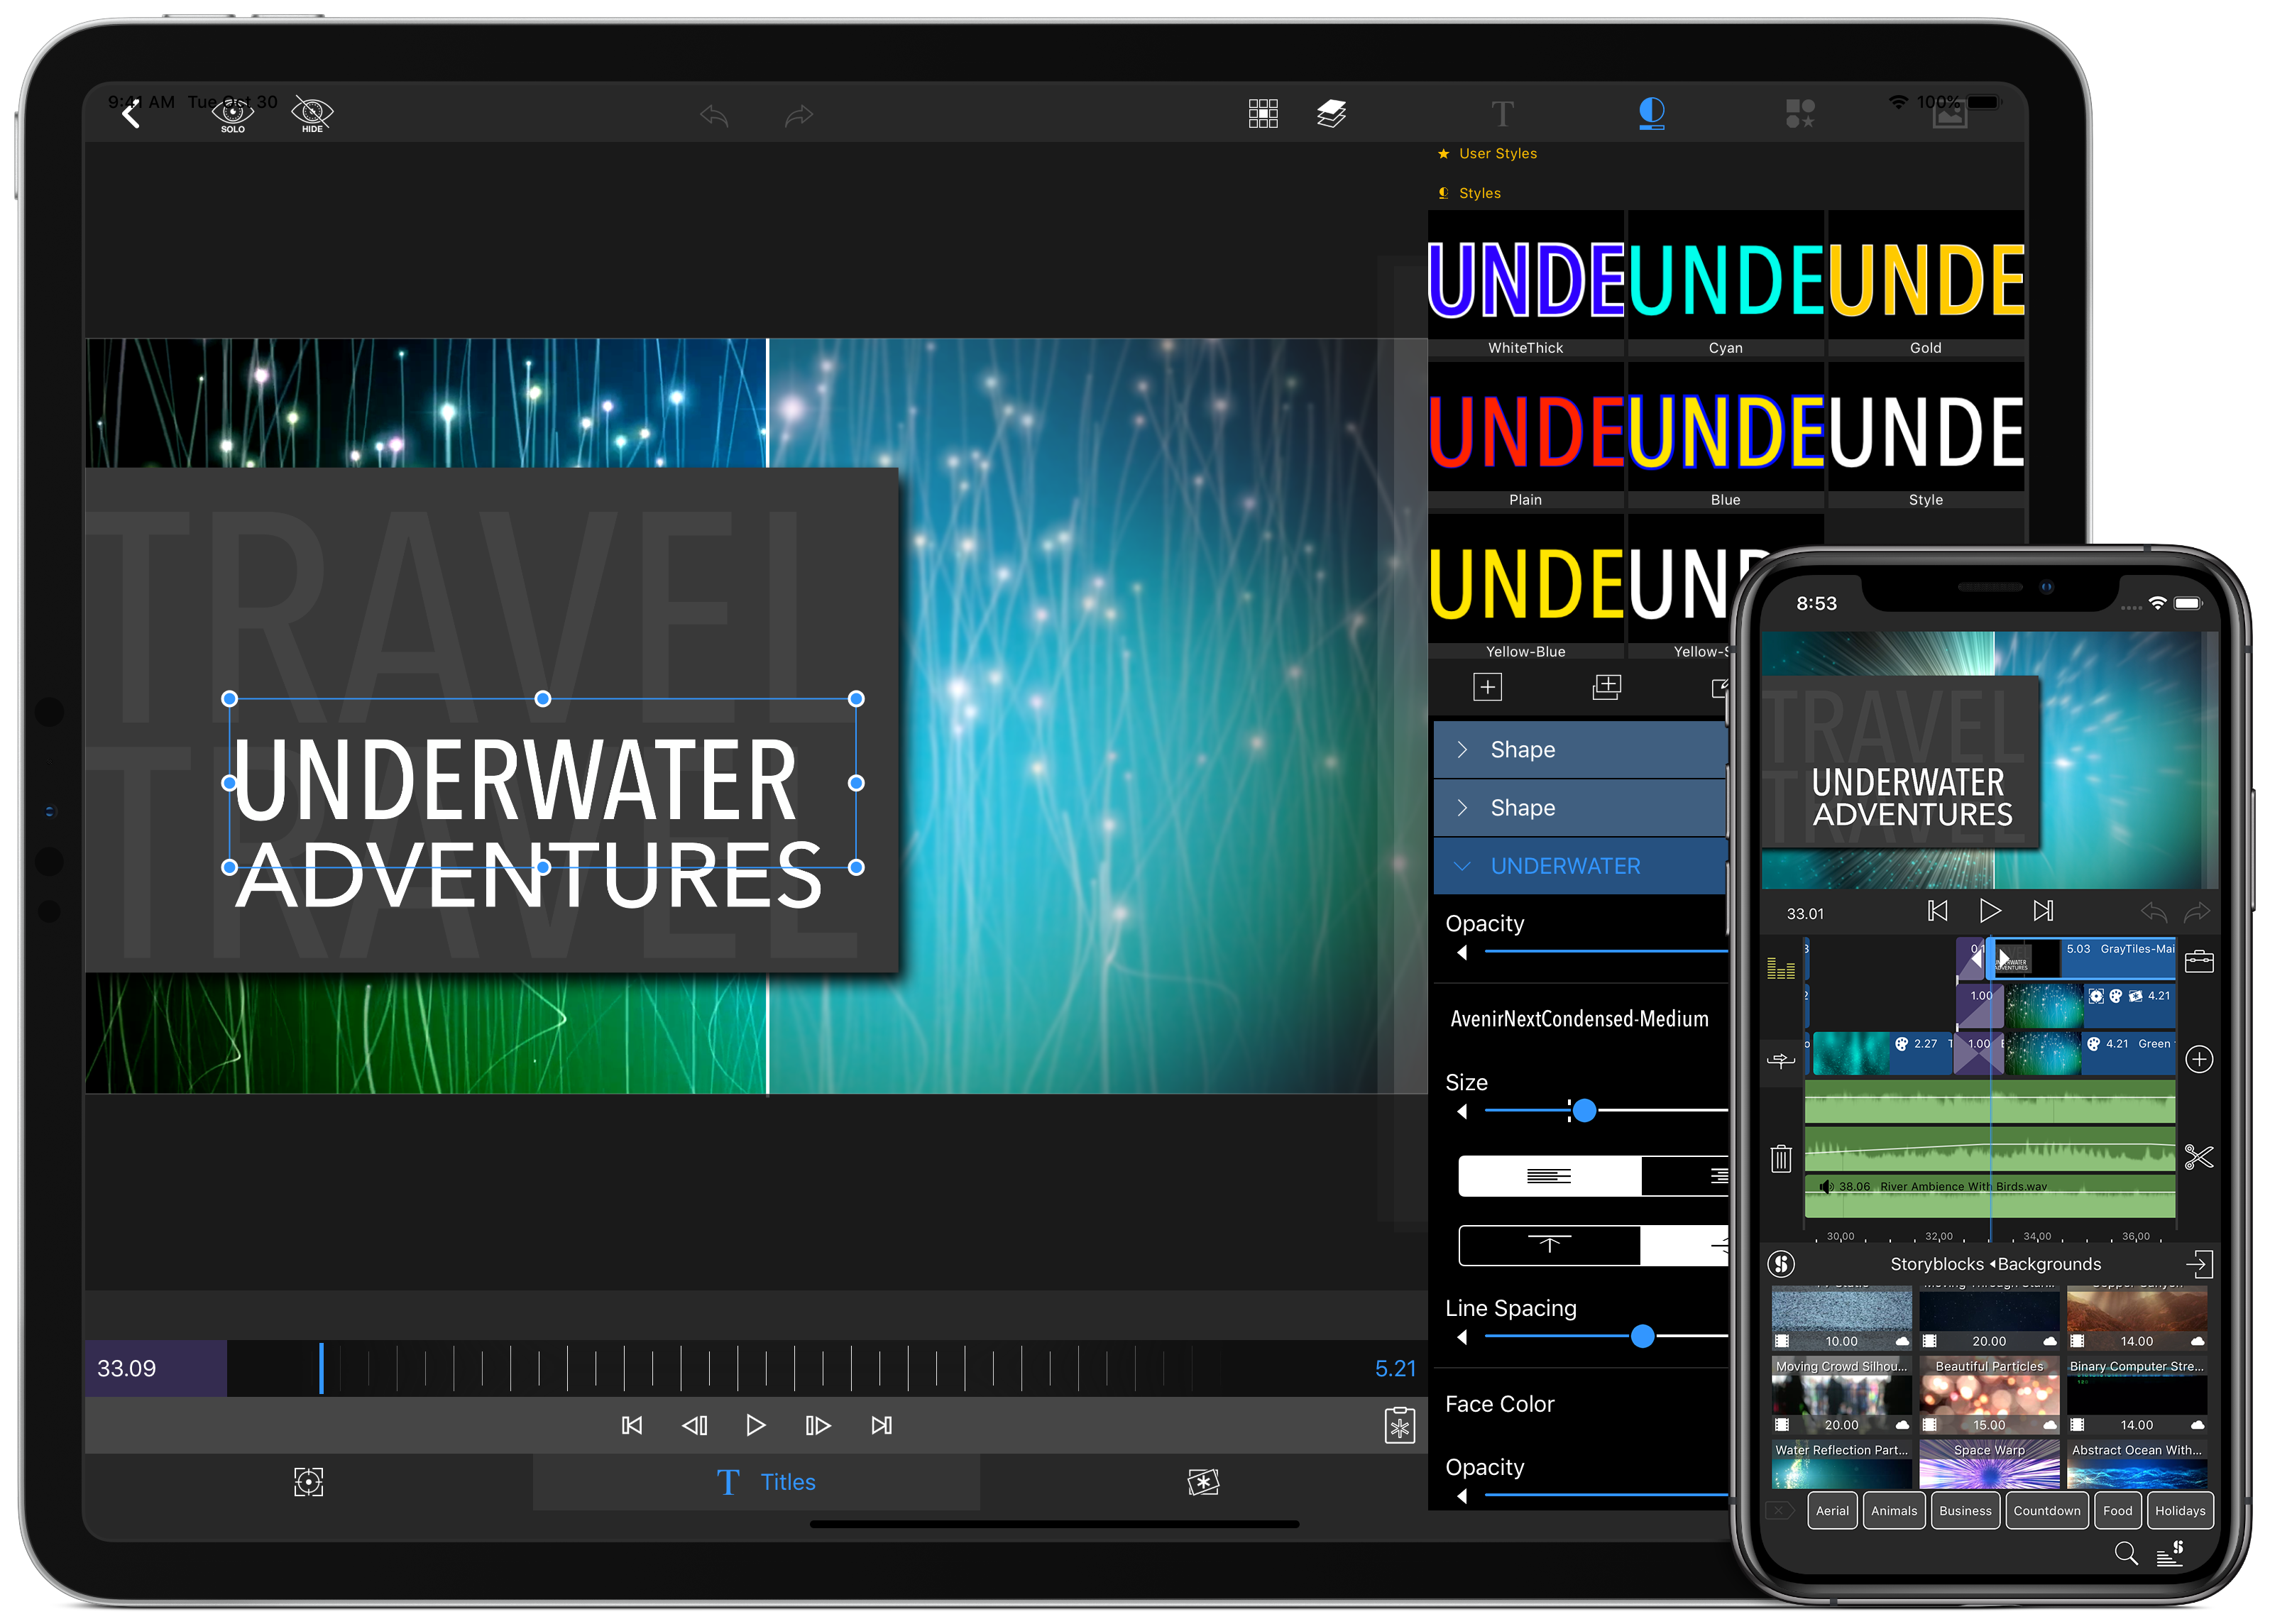This screenshot has height=1624, width=2270.
Task: Switch to the T text tab
Action: (1502, 114)
